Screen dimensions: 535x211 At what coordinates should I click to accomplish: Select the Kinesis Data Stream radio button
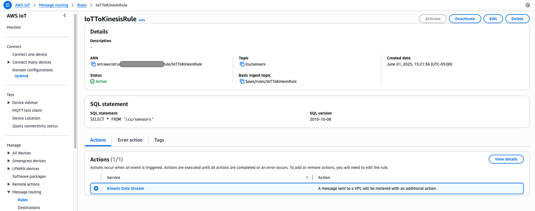coord(96,189)
